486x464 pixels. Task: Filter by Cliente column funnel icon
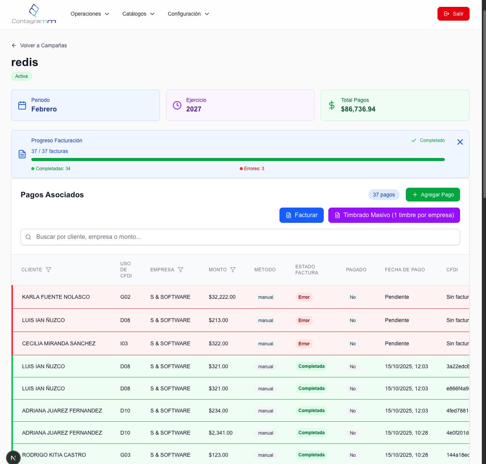pyautogui.click(x=48, y=270)
